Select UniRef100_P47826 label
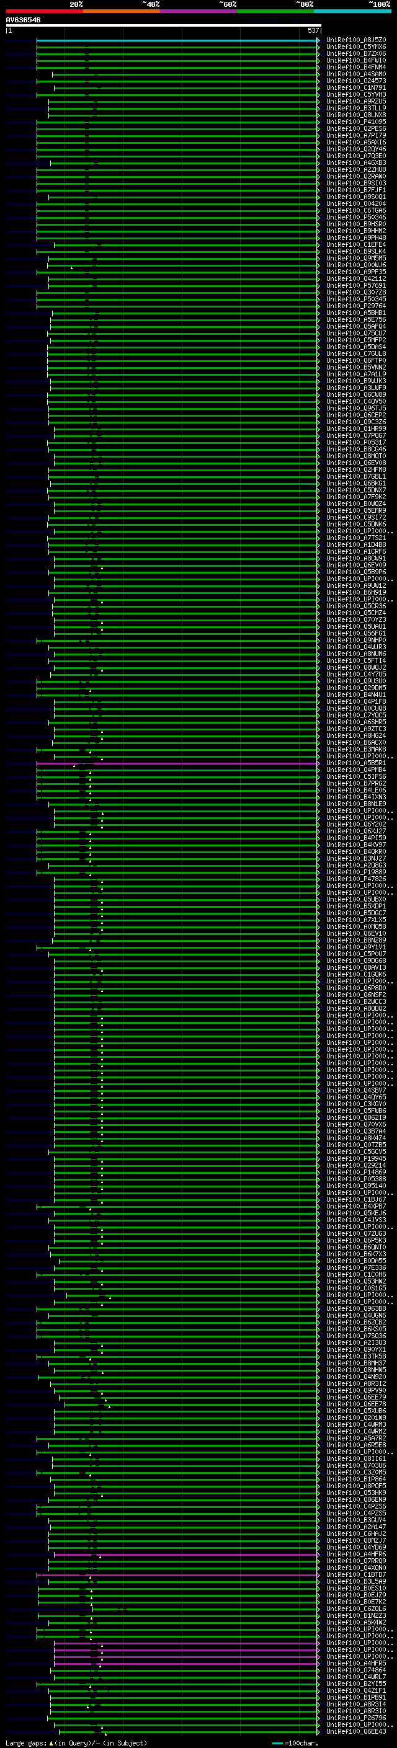Image resolution: width=397 pixels, height=1748 pixels. click(x=356, y=879)
